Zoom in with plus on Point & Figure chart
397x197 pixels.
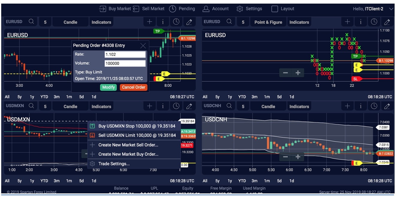pyautogui.click(x=298, y=73)
